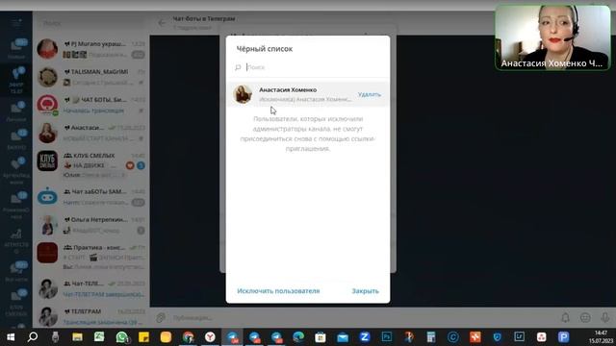616x346 pixels.
Task: Click Удалить next to Анастасия Хоменко
Action: tap(370, 94)
